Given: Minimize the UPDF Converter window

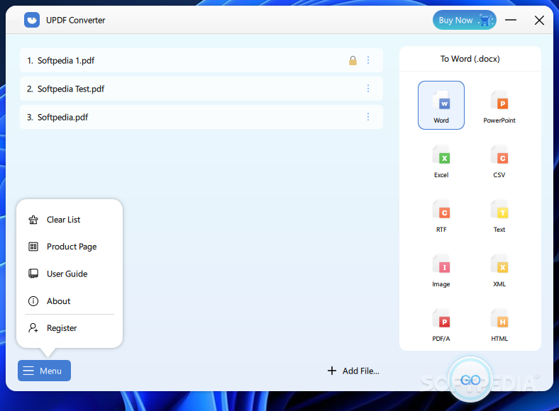Looking at the screenshot, I should [511, 20].
